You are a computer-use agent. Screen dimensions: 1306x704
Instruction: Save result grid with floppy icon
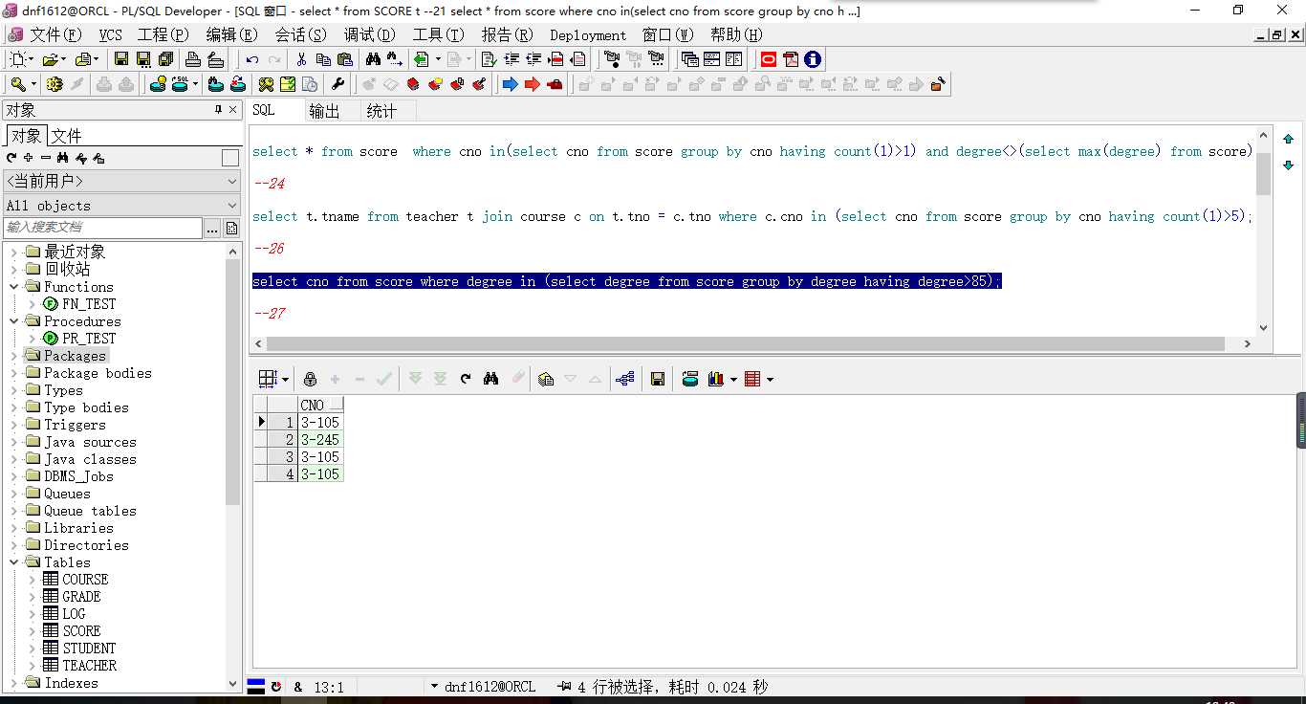(x=658, y=379)
